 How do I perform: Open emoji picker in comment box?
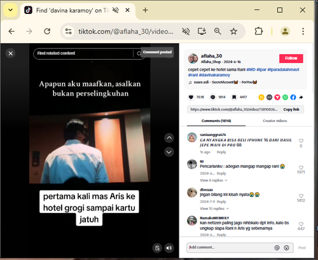pyautogui.click(x=286, y=247)
